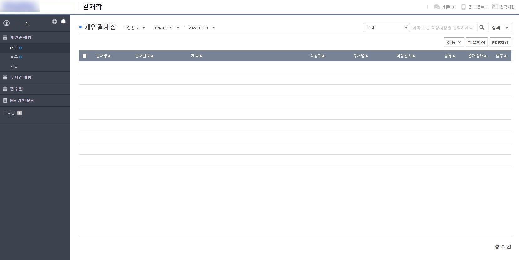Click the 커뮤니티 chat bubble icon
Screen dimensions: 519x260
point(437,7)
